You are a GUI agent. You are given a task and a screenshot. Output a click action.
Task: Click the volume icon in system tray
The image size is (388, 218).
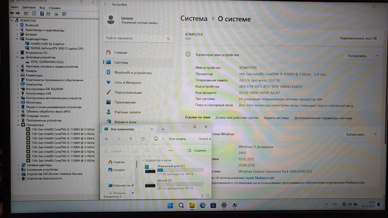point(350,204)
